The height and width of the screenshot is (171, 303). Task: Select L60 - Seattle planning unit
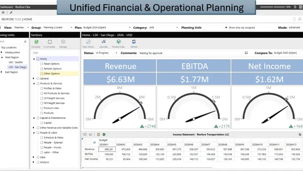point(16,62)
